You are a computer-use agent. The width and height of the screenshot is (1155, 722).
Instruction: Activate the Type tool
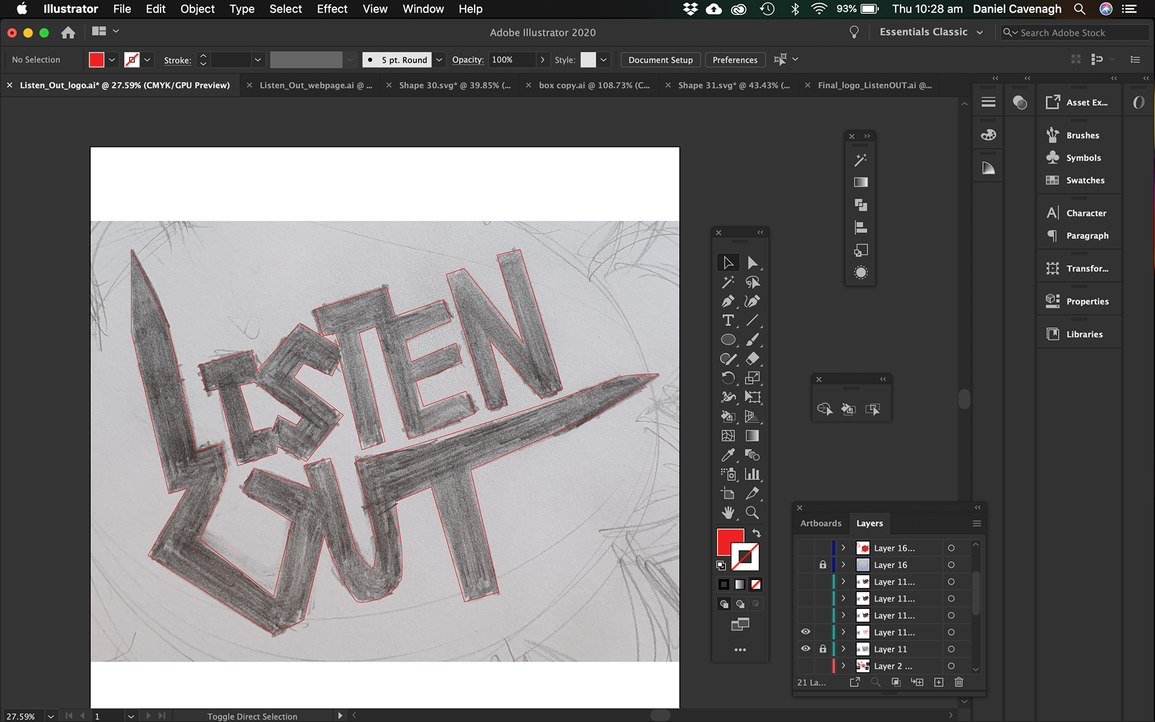tap(728, 321)
